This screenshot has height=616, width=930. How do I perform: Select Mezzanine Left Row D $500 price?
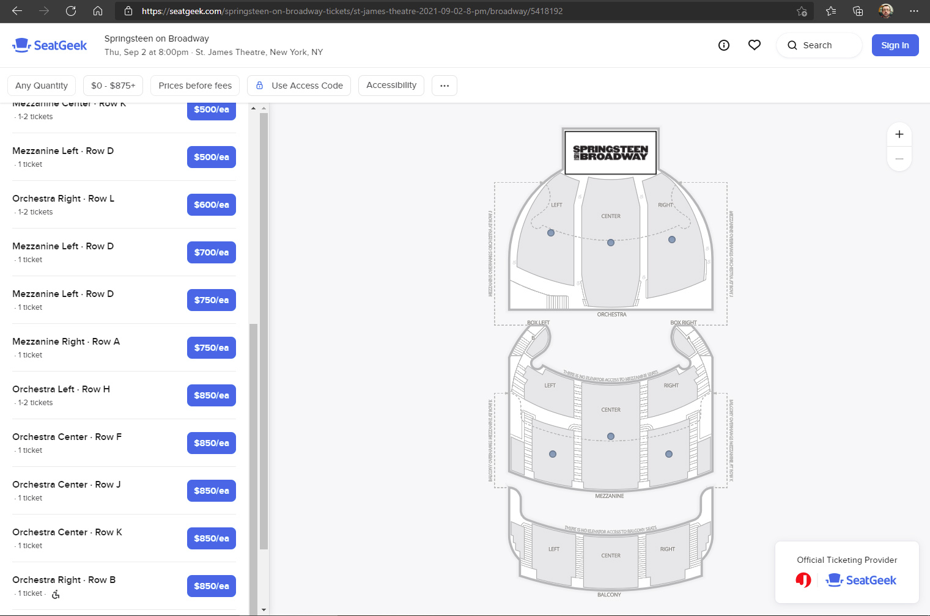[x=212, y=157]
